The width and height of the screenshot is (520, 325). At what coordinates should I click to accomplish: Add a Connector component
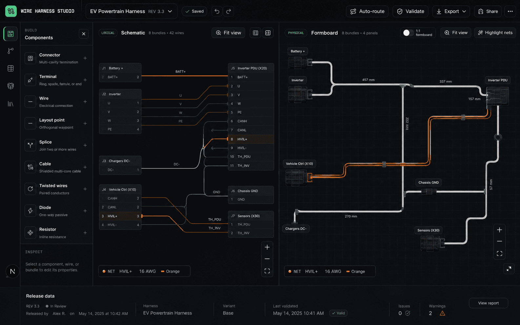click(x=85, y=58)
